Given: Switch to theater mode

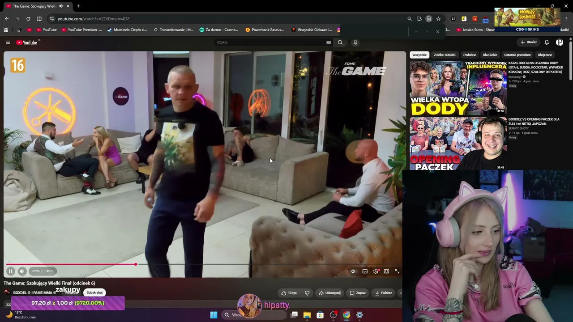Looking at the screenshot, I should click(386, 271).
